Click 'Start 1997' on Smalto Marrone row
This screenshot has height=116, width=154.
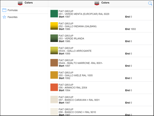(64, 66)
